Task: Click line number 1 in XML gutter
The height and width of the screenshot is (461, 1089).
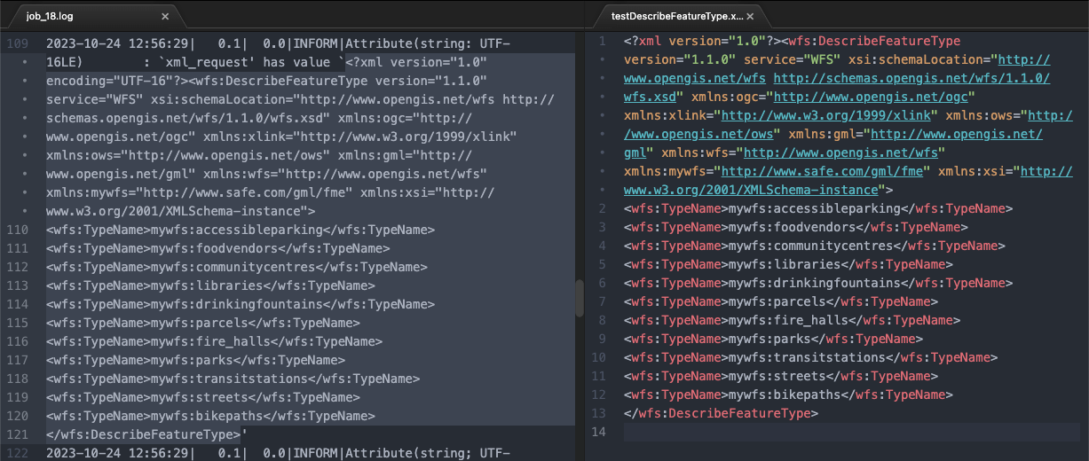Action: point(603,41)
